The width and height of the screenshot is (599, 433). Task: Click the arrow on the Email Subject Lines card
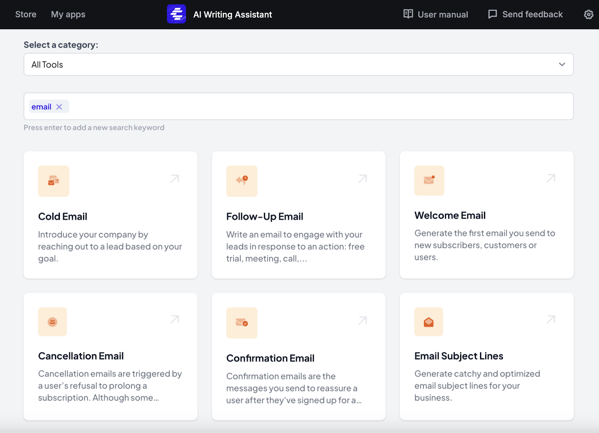tap(551, 319)
